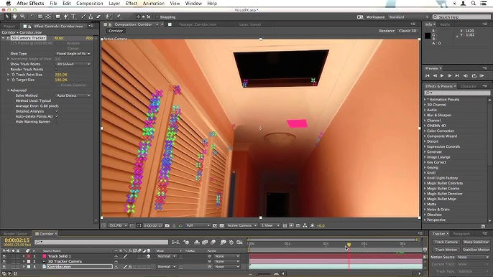Toggle Render Track Points checkbox
The image size is (493, 277).
pos(57,70)
